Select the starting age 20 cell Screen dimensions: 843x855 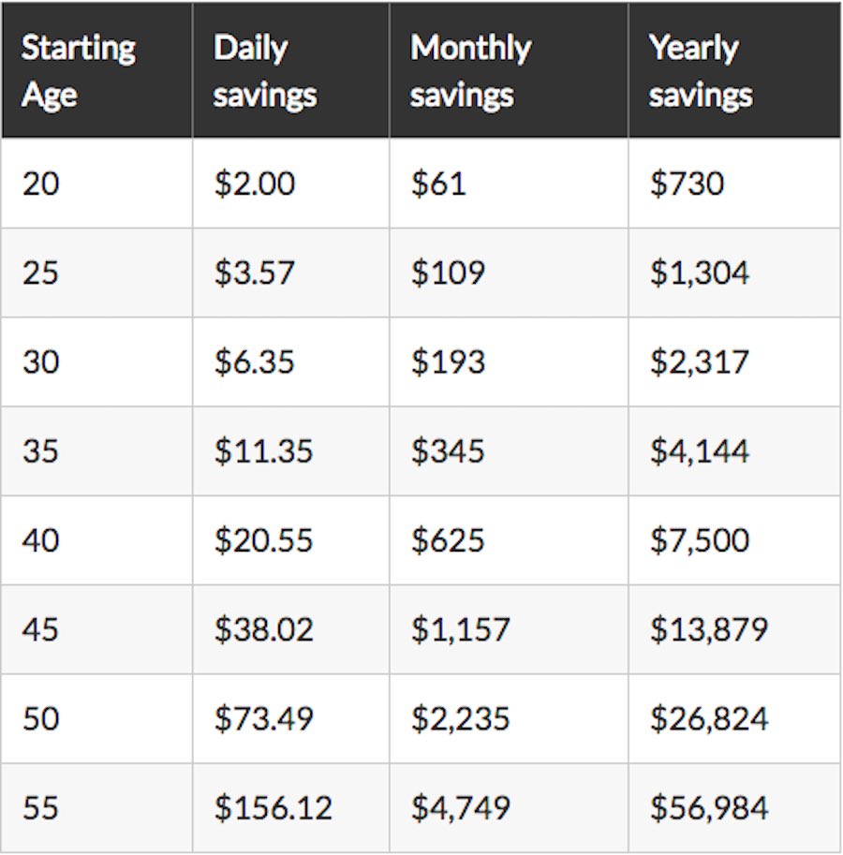41,183
